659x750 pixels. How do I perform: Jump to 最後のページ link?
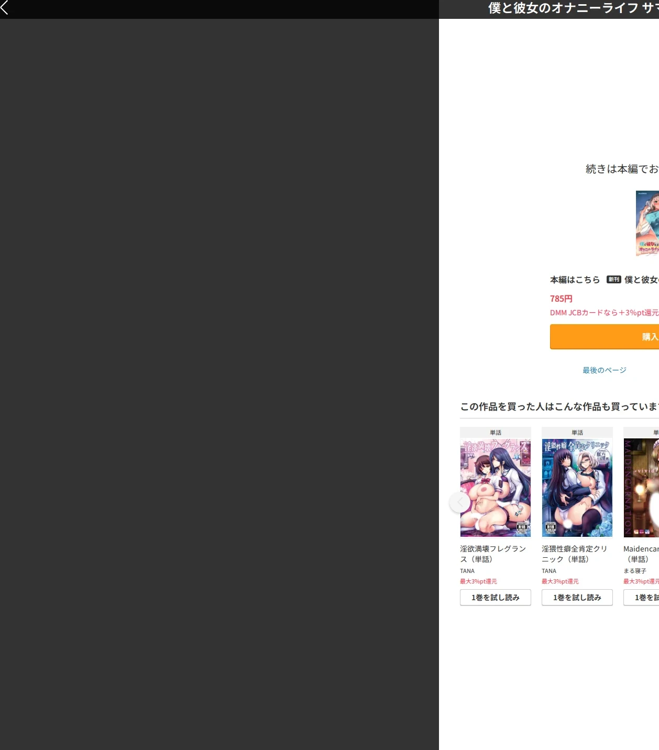pos(605,370)
